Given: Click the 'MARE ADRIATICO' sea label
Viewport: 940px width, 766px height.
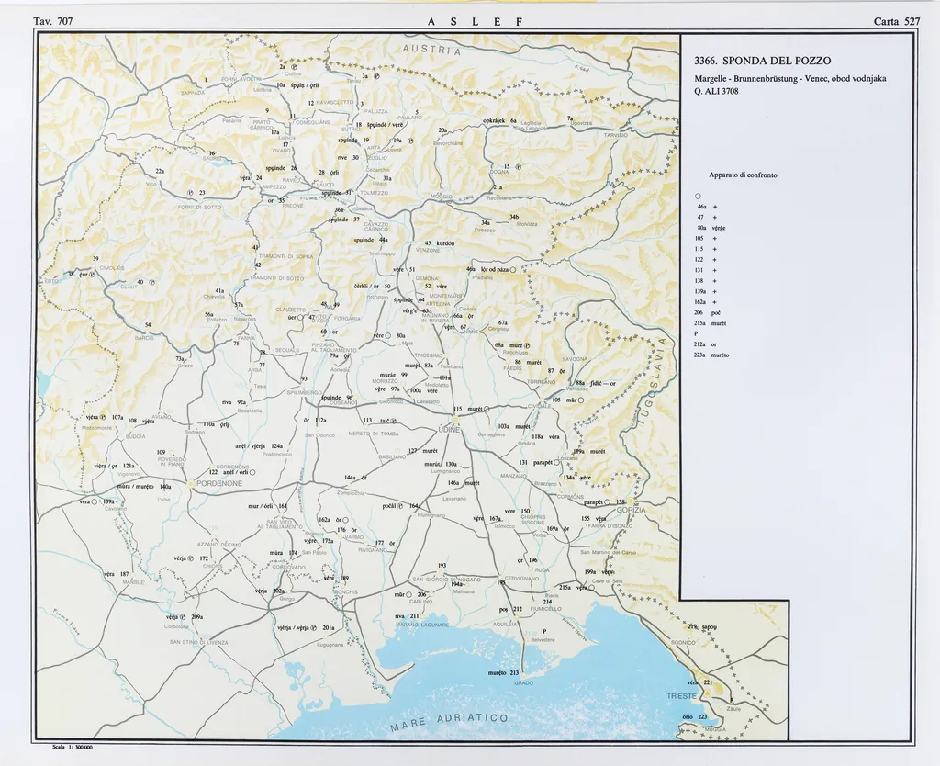Looking at the screenshot, I should [x=450, y=720].
